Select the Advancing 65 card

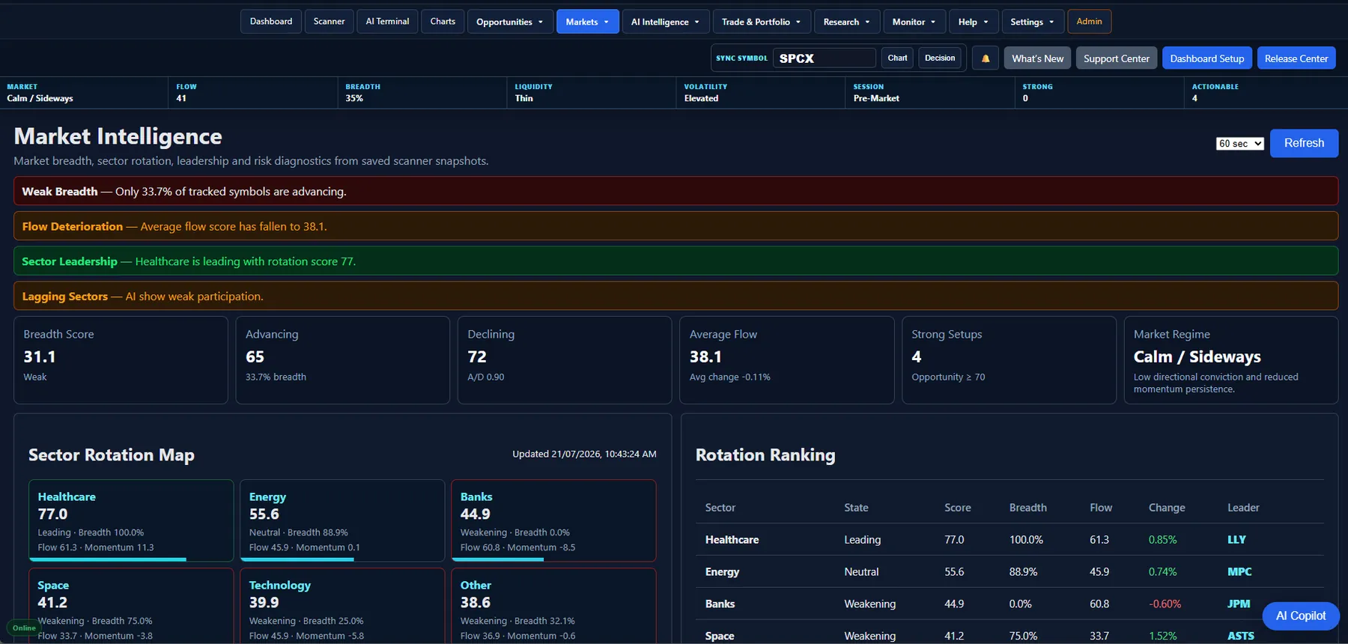coord(343,360)
